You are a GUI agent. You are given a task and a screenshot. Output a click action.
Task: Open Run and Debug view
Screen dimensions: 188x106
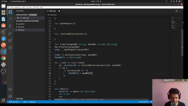[10, 33]
